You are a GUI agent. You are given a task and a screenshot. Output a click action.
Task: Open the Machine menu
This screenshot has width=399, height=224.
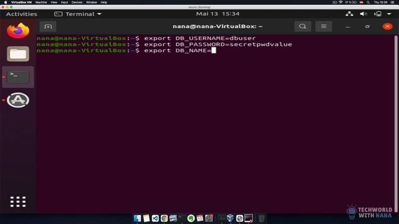[41, 2]
